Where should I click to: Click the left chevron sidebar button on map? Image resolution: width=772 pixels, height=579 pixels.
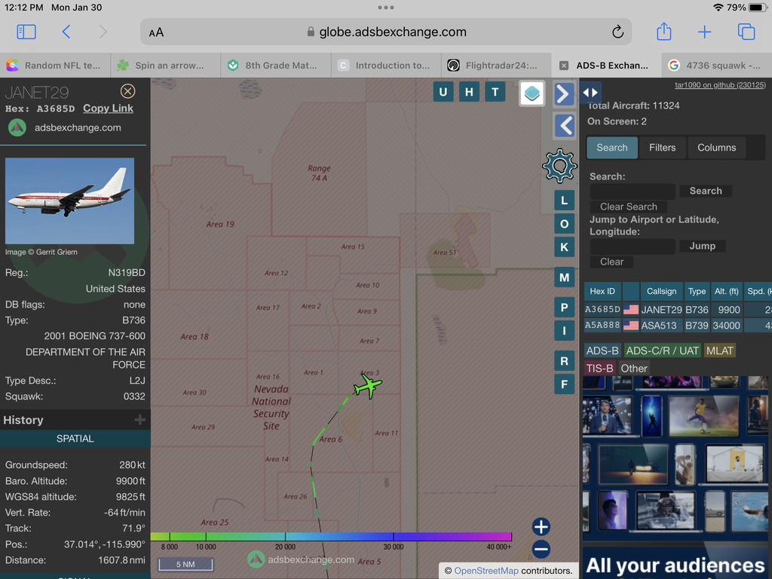pyautogui.click(x=564, y=126)
